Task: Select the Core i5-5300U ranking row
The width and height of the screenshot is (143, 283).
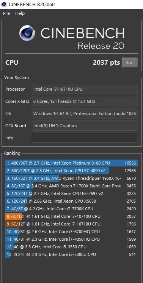Action: [71, 254]
